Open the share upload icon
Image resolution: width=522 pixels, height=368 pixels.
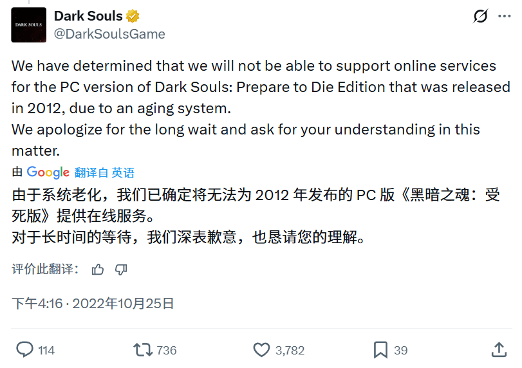(x=499, y=350)
